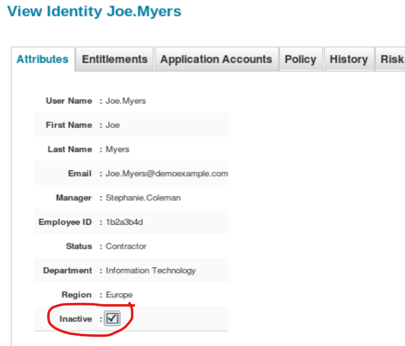
Task: Toggle the Inactive checkbox
Action: (x=112, y=318)
